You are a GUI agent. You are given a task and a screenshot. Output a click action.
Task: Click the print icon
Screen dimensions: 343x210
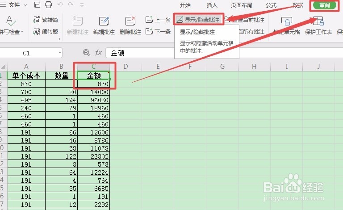tap(48, 4)
